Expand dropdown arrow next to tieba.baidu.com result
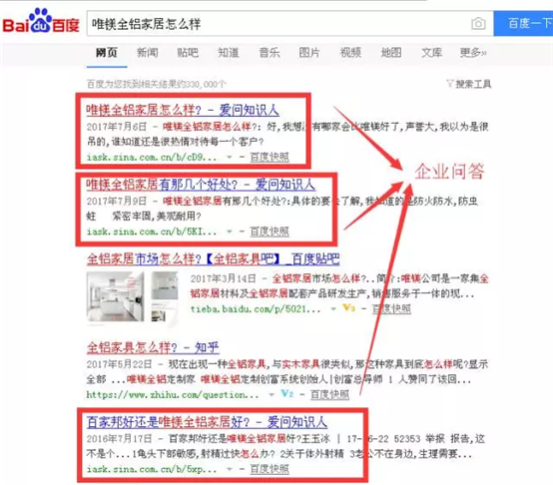 point(333,309)
